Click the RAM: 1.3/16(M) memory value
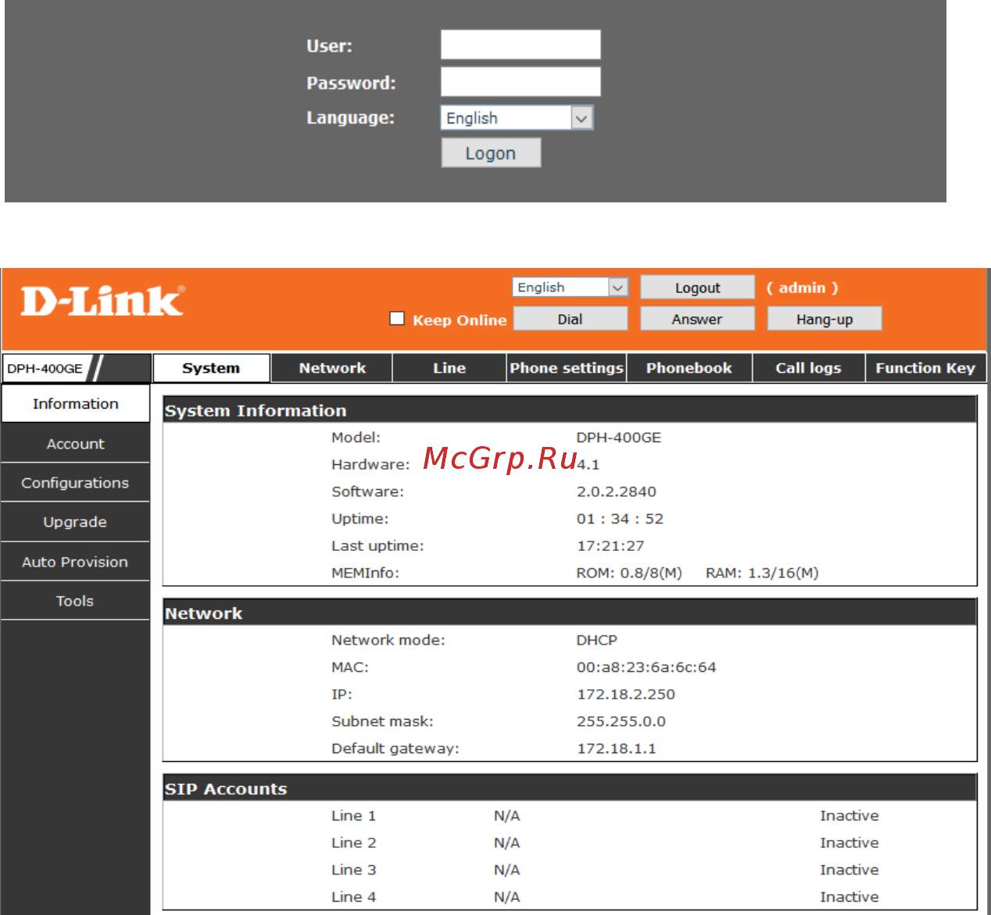Screen dimensions: 991x915 point(762,573)
